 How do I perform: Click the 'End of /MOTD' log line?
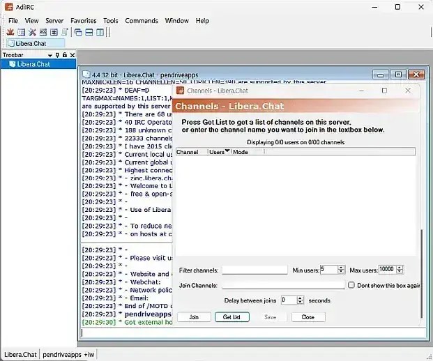pyautogui.click(x=127, y=306)
